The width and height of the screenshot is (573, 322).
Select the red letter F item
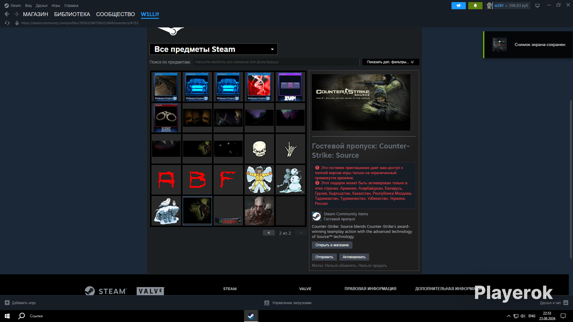[x=228, y=180]
